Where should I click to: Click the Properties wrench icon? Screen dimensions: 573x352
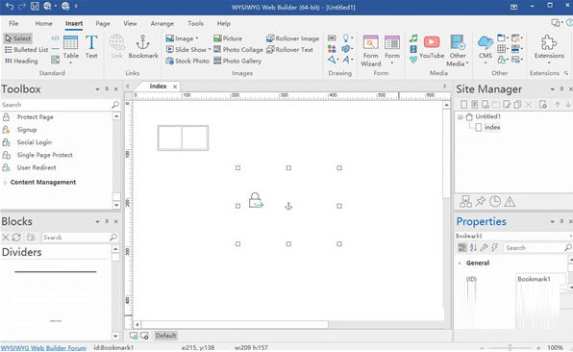(484, 247)
